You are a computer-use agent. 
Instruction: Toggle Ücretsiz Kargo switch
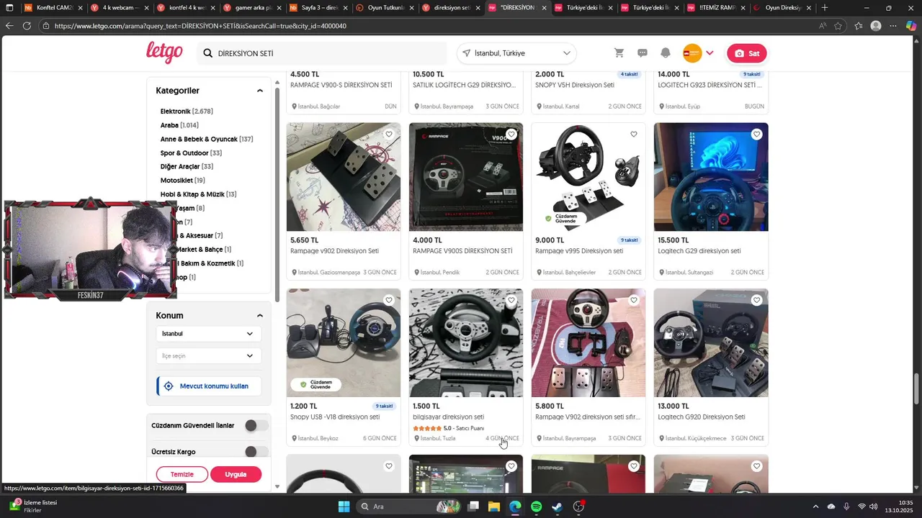pyautogui.click(x=256, y=452)
